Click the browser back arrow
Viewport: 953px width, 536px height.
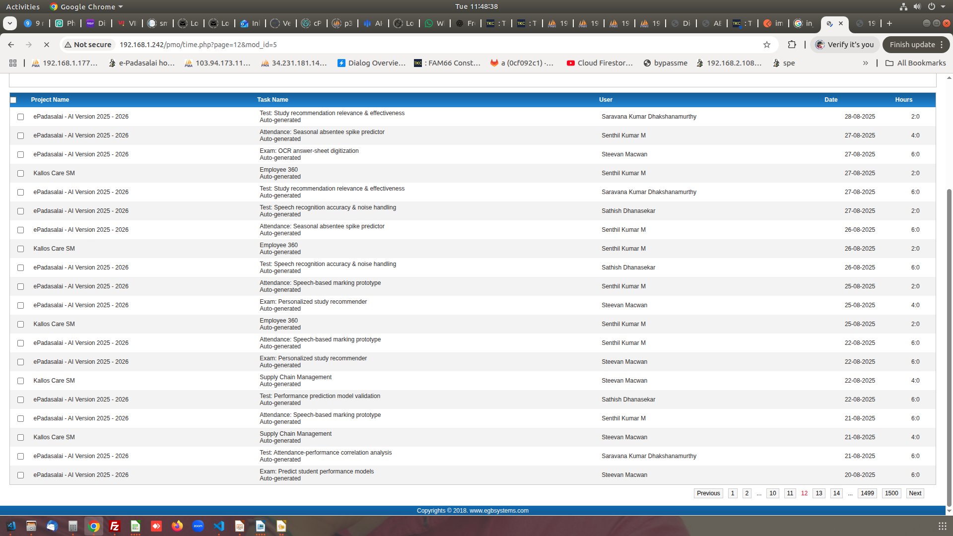[11, 45]
